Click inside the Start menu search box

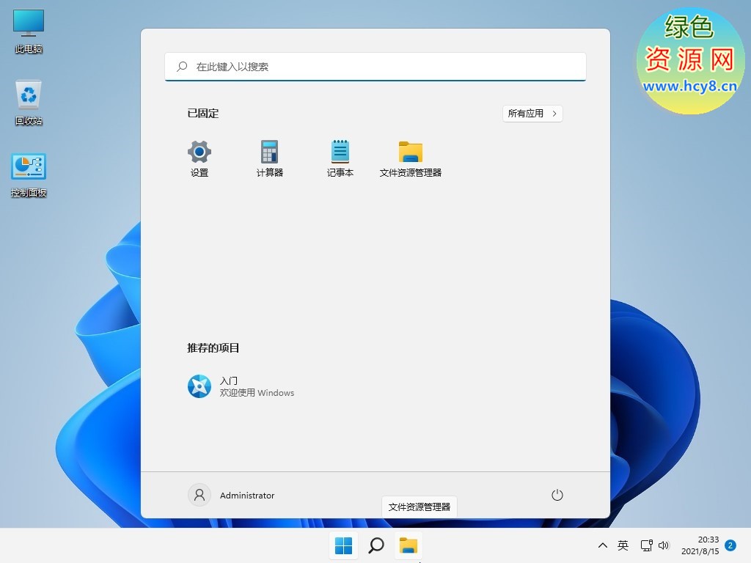[375, 67]
